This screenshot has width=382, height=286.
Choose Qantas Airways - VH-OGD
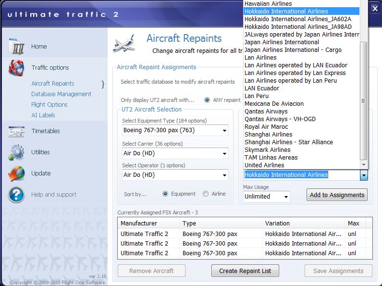[x=301, y=119]
